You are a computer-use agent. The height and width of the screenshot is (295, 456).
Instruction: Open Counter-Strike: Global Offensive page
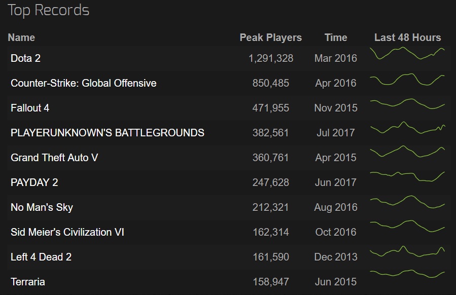83,83
